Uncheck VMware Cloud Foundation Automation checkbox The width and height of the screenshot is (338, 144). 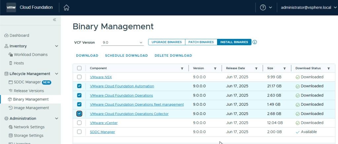79,86
